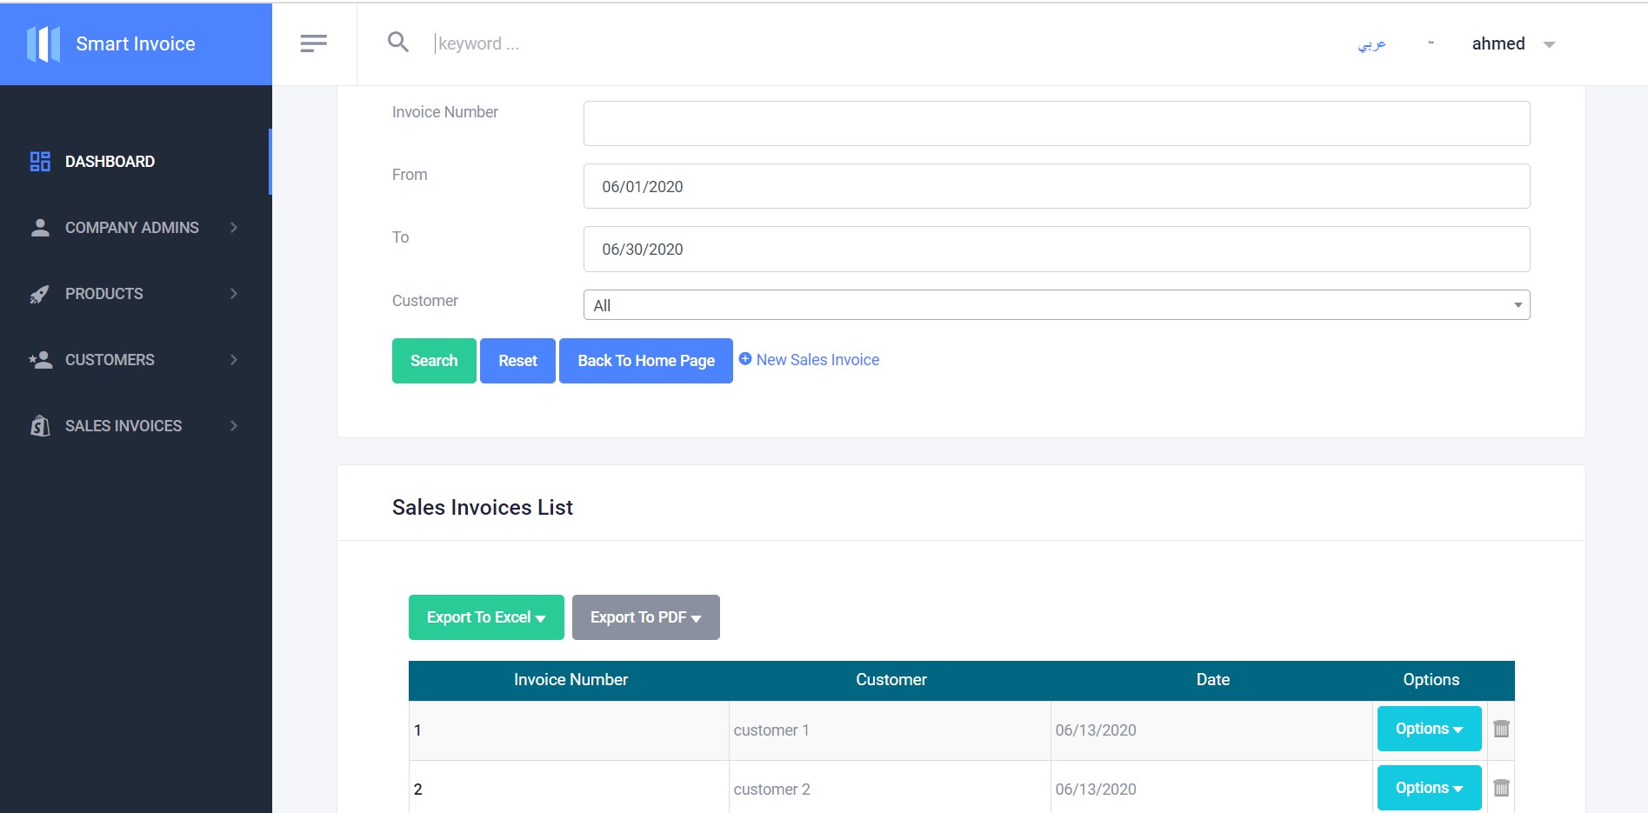Select Sales Invoices in the sidebar menu
The height and width of the screenshot is (813, 1648).
tap(123, 425)
